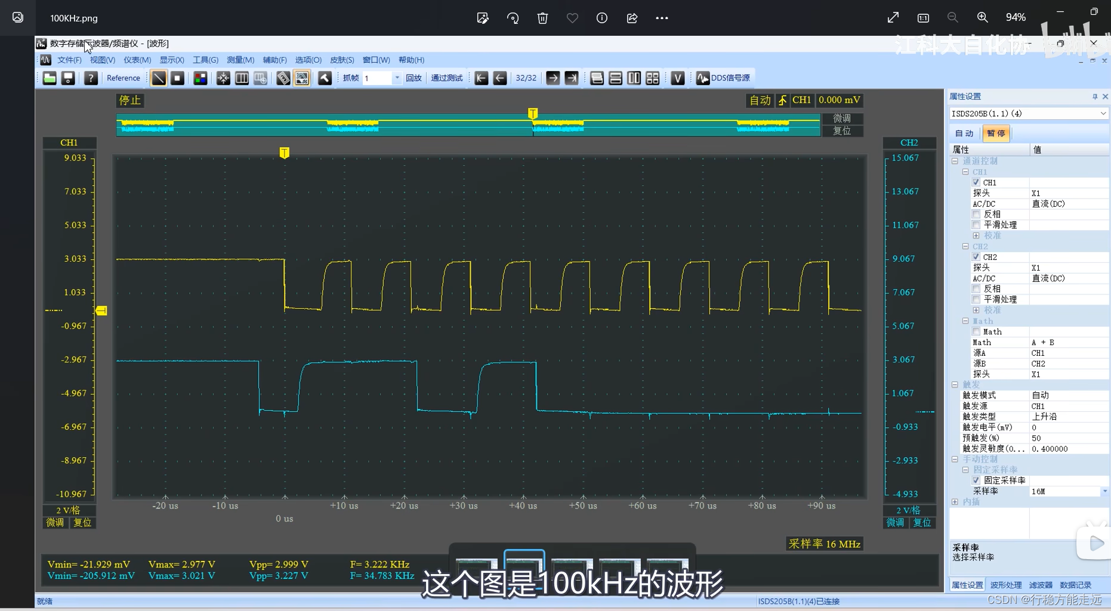Collapse the 通道控制 tree group
1111x611 pixels.
click(955, 161)
